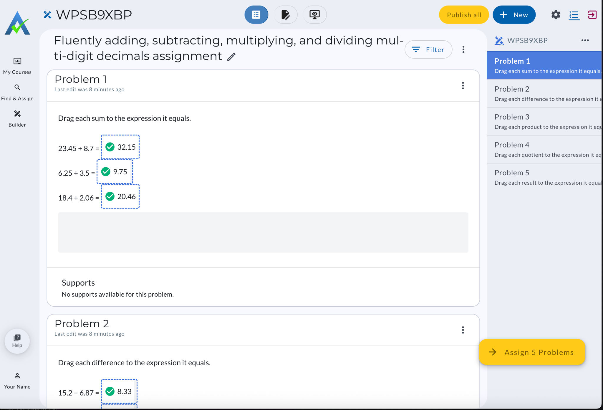This screenshot has height=410, width=603.
Task: Click the Supports heading
Action: [x=78, y=283]
